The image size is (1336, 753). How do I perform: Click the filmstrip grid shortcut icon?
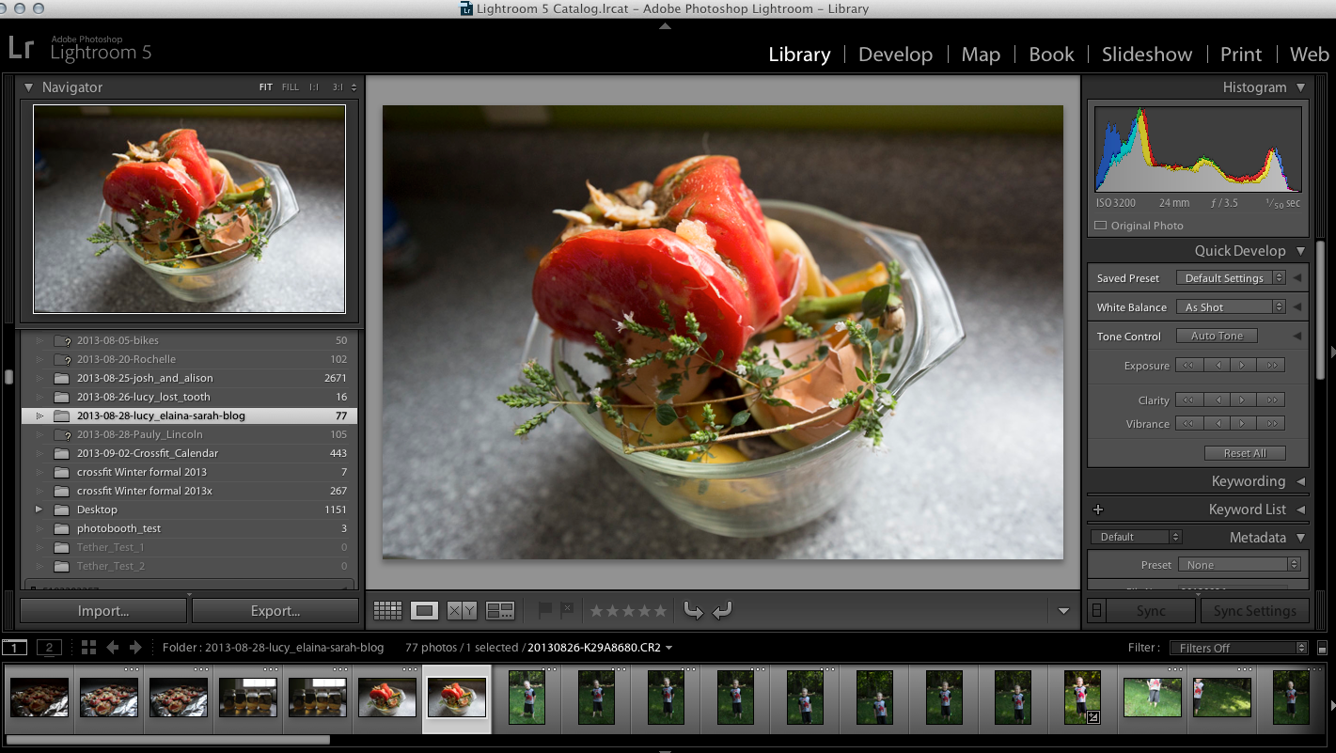[x=89, y=647]
